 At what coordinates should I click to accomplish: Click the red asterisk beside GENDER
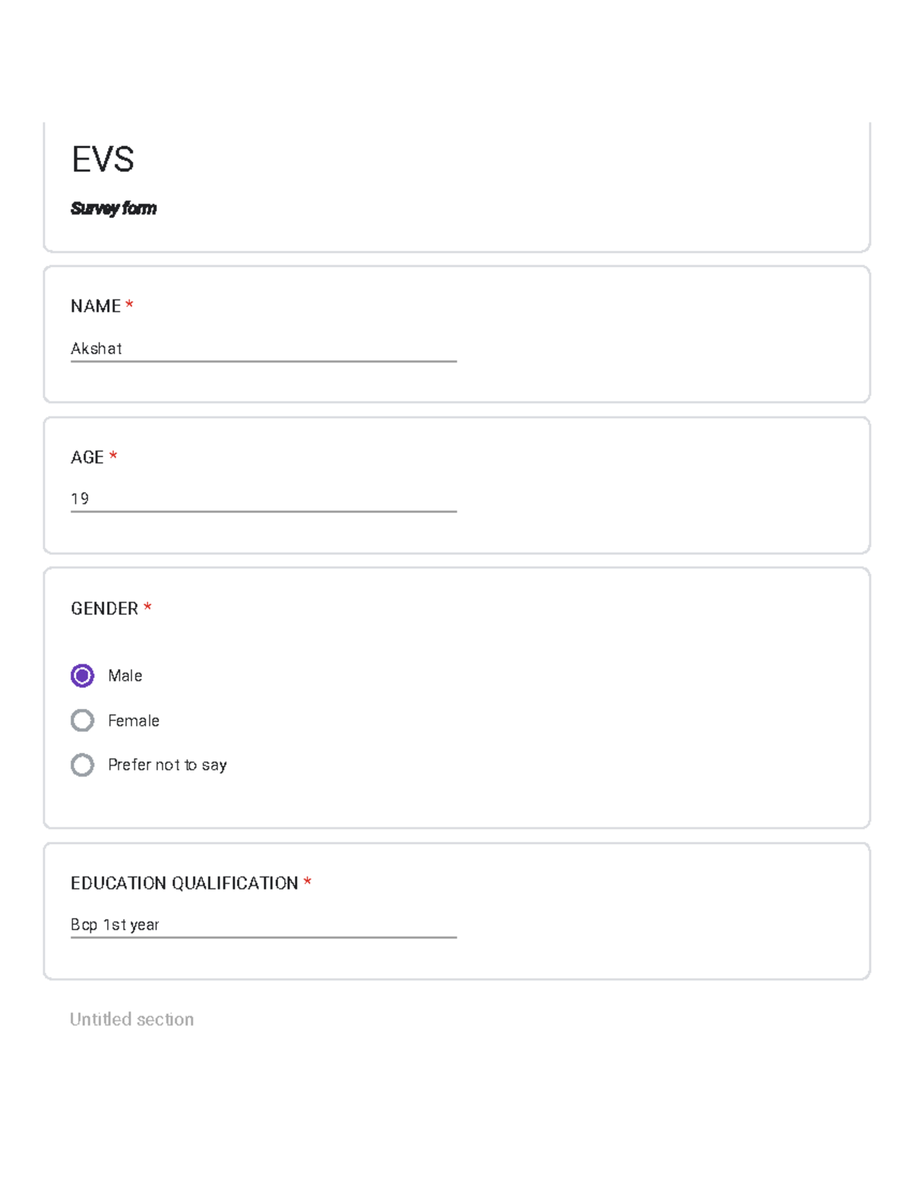pos(147,607)
